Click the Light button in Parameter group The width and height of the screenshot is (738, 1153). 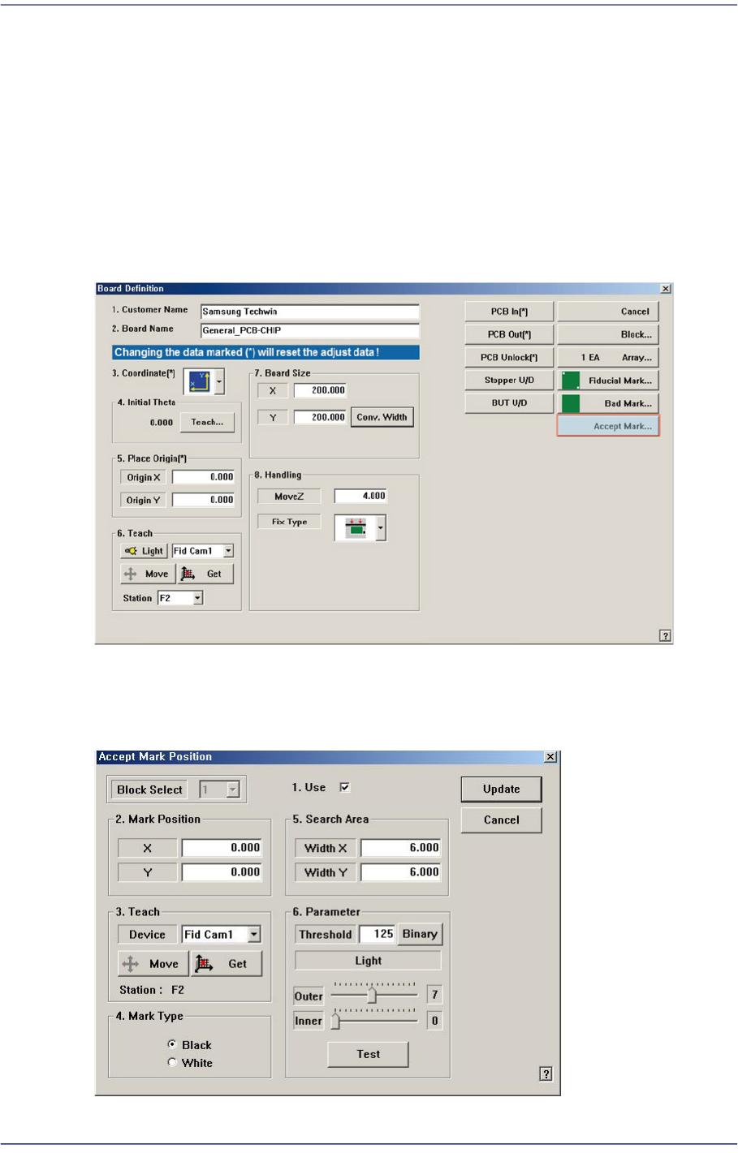pos(368,961)
